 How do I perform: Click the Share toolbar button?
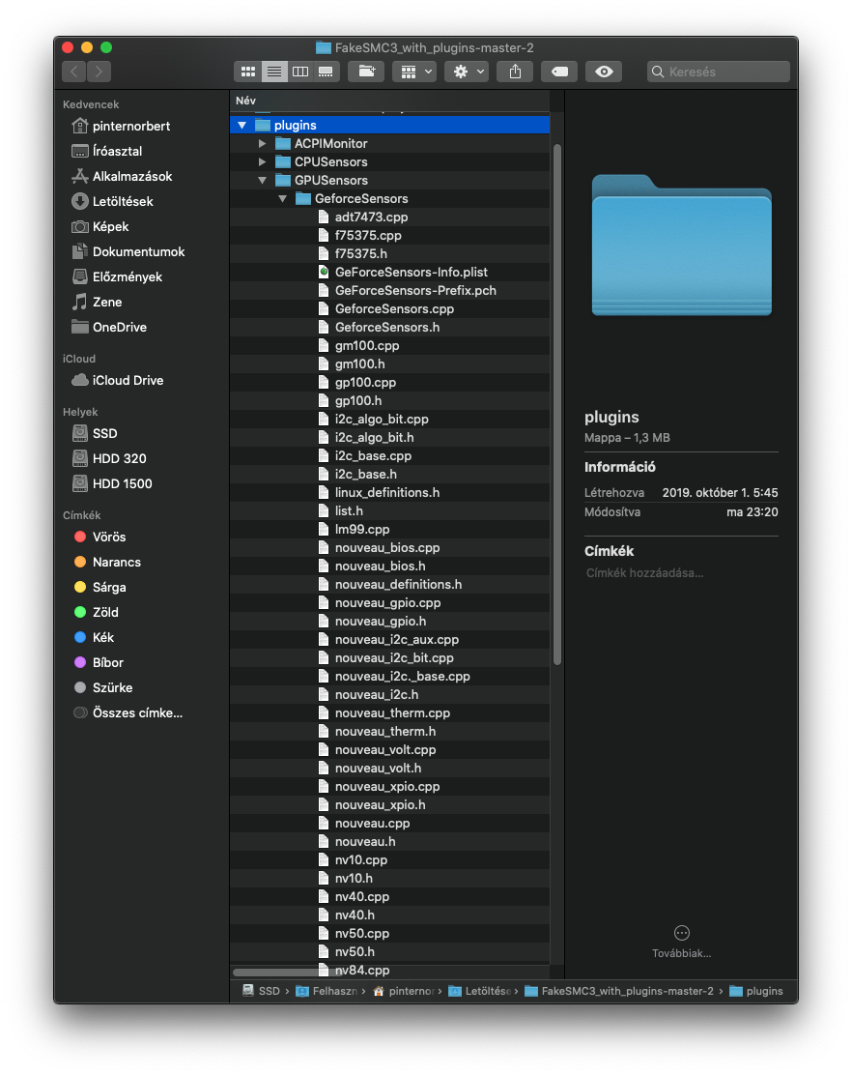coord(516,72)
